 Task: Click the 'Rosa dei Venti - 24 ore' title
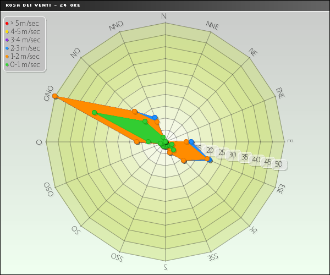pyautogui.click(x=36, y=5)
